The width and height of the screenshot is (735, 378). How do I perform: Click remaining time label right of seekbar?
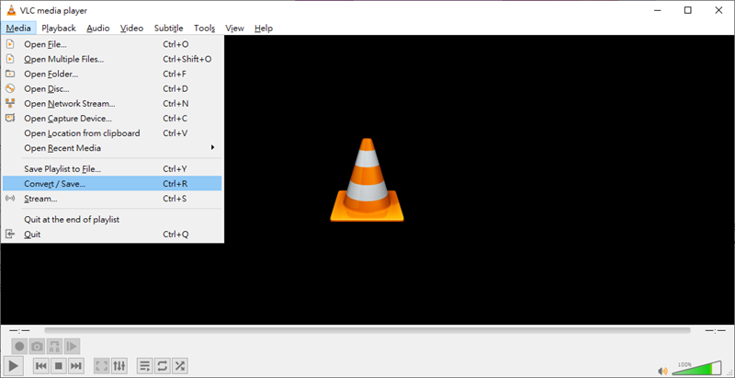(715, 331)
